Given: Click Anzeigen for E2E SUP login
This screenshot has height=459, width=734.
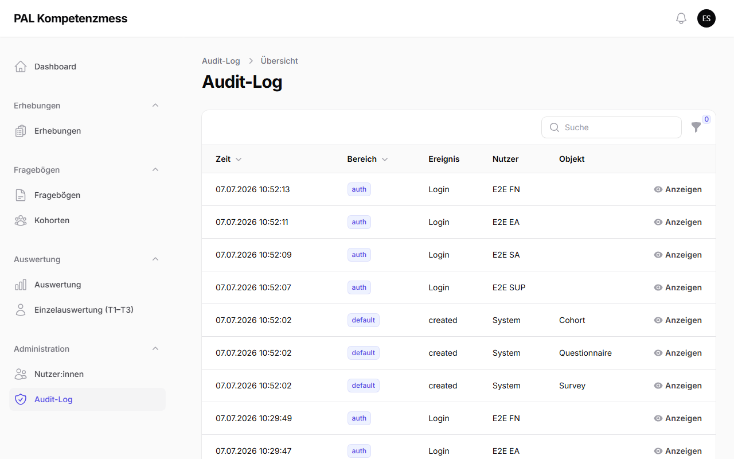Looking at the screenshot, I should click(x=678, y=287).
